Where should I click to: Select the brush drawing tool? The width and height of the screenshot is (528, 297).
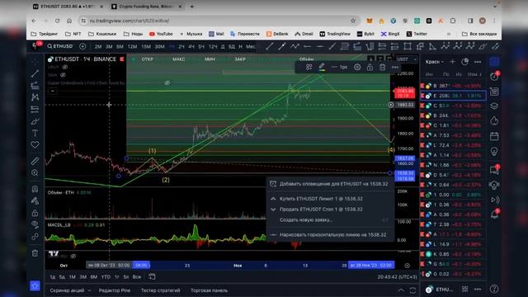35,121
